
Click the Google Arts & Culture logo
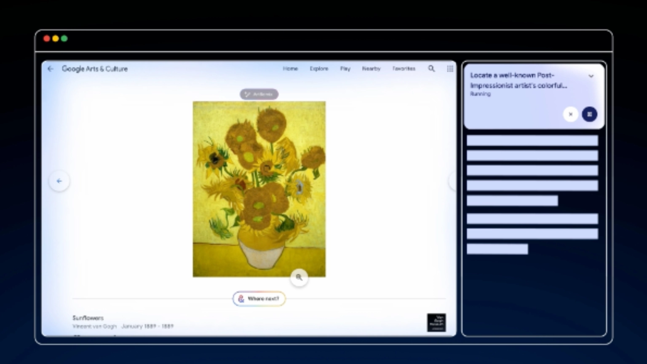click(x=95, y=69)
